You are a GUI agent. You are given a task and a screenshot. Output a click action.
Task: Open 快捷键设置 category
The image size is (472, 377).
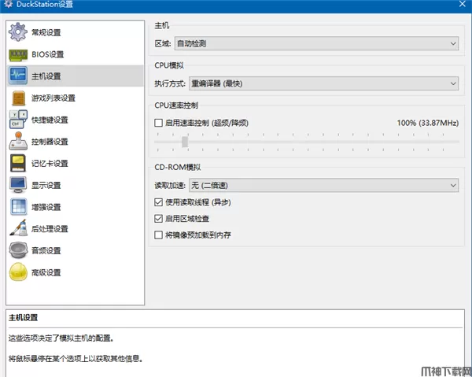click(x=75, y=120)
